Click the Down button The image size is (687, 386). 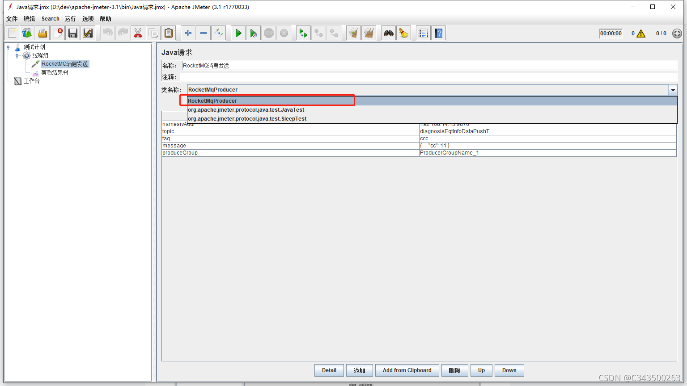coord(509,370)
